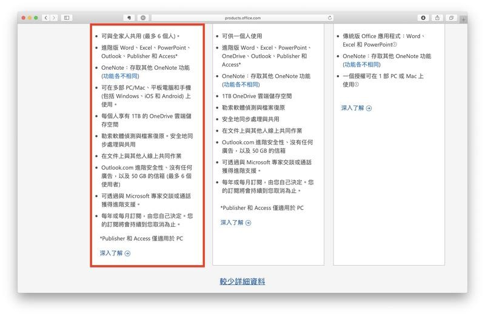Add a new tab with the plus
Image resolution: width=485 pixels, height=316 pixels.
pos(463,19)
